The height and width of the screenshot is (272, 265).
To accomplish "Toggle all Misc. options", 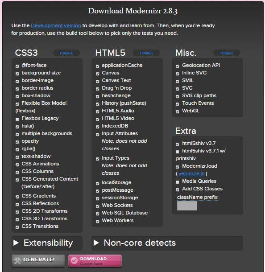I will [x=227, y=53].
